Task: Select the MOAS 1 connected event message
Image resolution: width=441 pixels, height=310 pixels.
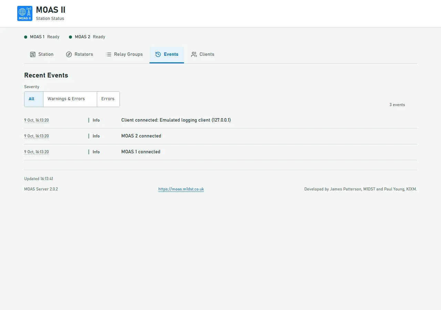Action: pyautogui.click(x=141, y=152)
